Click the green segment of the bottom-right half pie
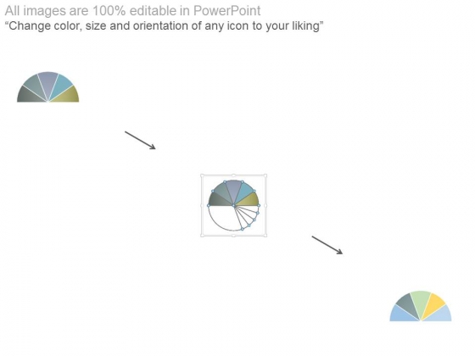 (421, 302)
